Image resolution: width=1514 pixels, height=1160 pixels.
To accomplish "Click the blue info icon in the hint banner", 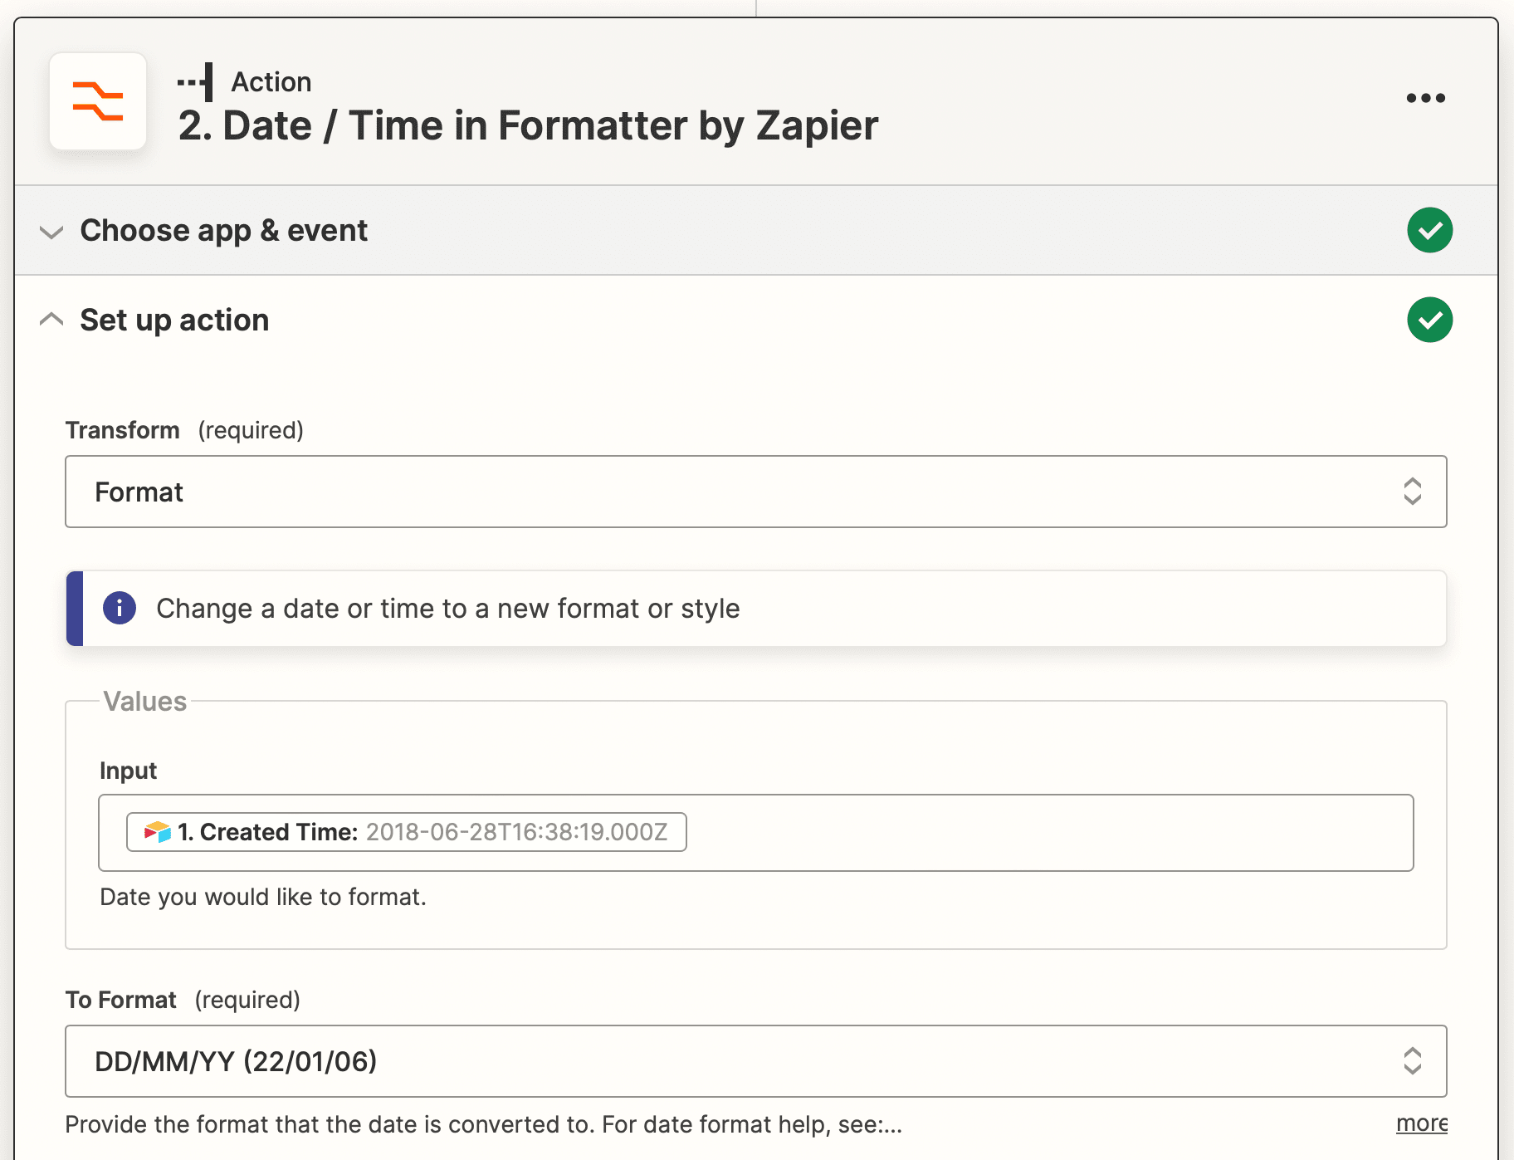I will 120,609.
